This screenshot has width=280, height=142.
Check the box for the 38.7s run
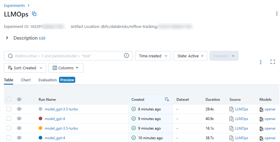[9, 138]
